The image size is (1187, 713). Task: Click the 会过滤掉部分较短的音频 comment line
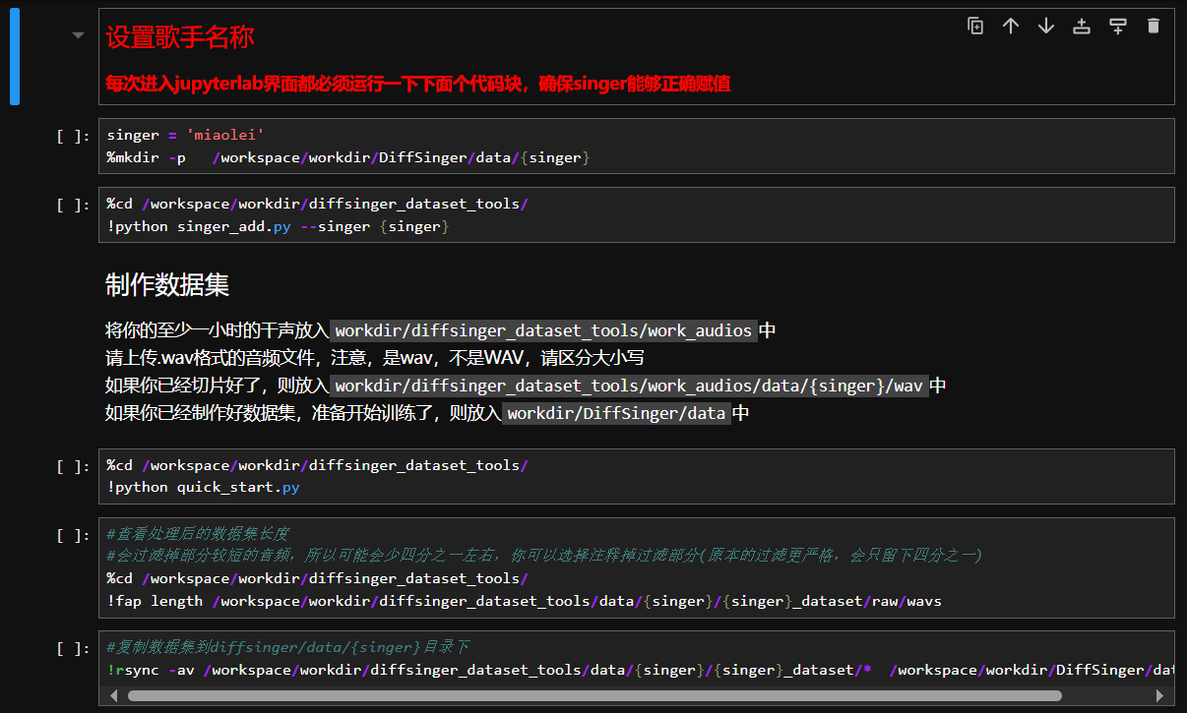click(544, 556)
